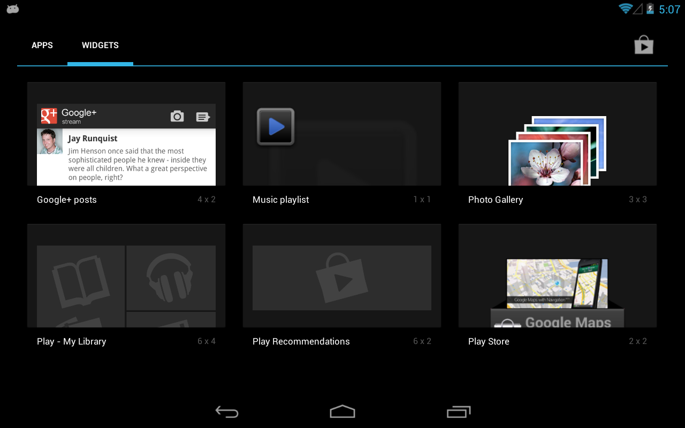685x428 pixels.
Task: Tap the '2 x 2' size of Play Store
Action: [x=638, y=341]
